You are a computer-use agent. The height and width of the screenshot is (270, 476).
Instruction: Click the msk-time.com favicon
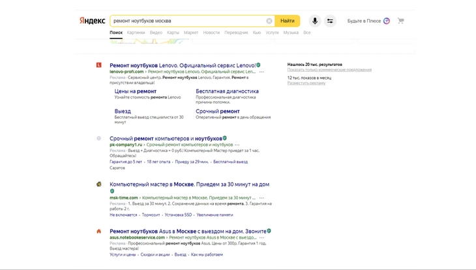98,184
